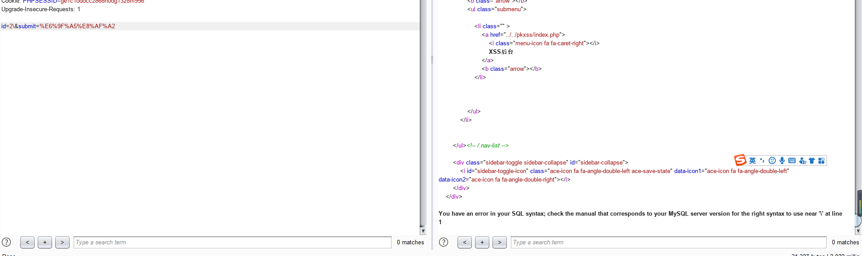Click the SQL syntax error message text
The image size is (862, 256).
coord(640,217)
